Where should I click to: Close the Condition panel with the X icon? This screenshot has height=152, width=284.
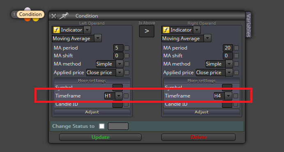[x=54, y=16]
